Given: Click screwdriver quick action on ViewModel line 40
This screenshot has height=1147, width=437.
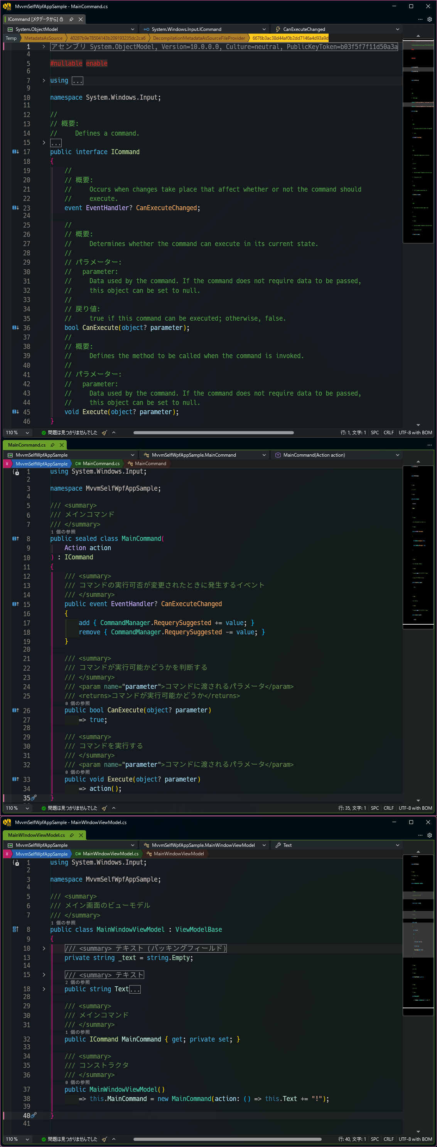Looking at the screenshot, I should 34,1115.
